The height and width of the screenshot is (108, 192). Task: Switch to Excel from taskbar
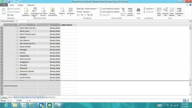pos(50,105)
